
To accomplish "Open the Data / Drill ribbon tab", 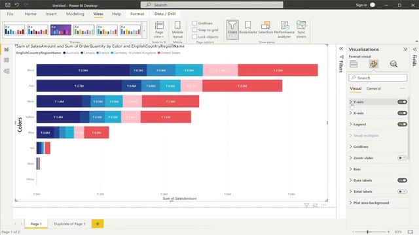I will coord(165,14).
